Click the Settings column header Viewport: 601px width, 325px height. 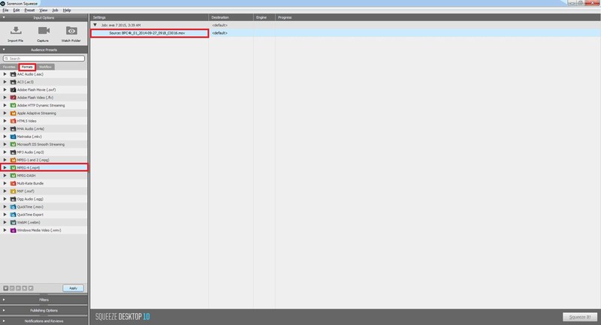(149, 17)
